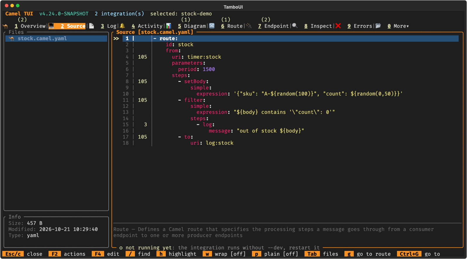This screenshot has height=259, width=467.
Task: Select source line 1 '- route:'
Action: [286, 38]
